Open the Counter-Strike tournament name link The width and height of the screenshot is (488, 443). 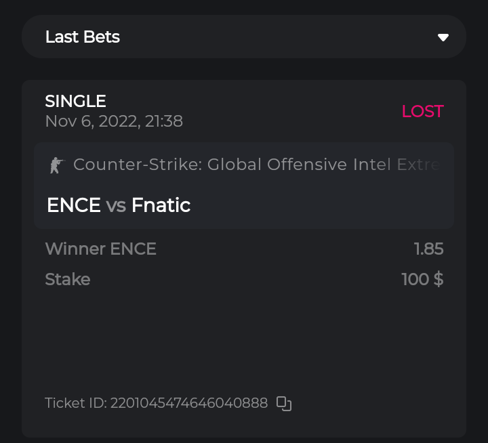click(256, 165)
